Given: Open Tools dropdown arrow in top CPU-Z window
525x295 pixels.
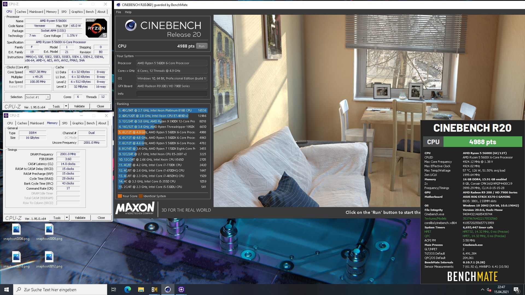Looking at the screenshot, I should 66,106.
